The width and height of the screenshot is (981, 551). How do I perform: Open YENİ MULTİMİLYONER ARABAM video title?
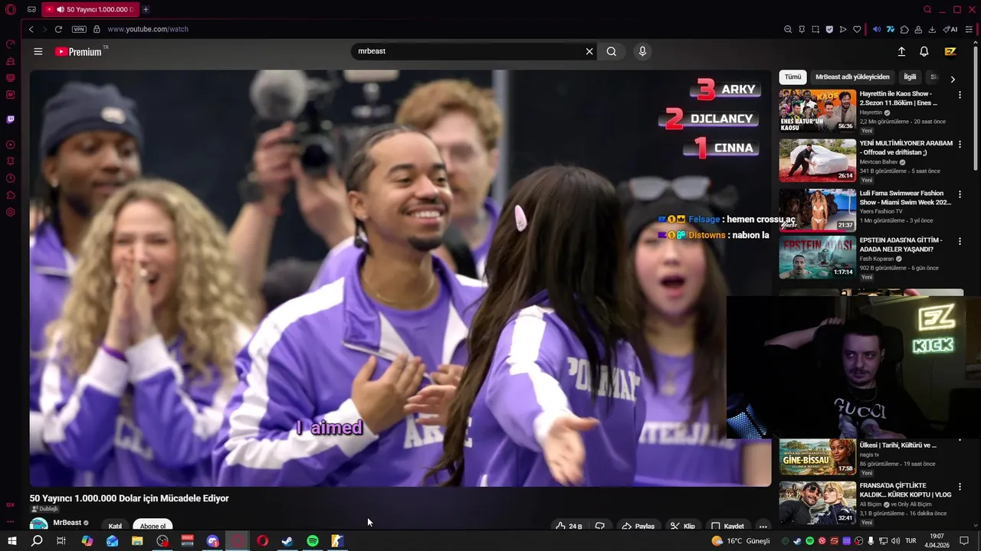tap(906, 148)
